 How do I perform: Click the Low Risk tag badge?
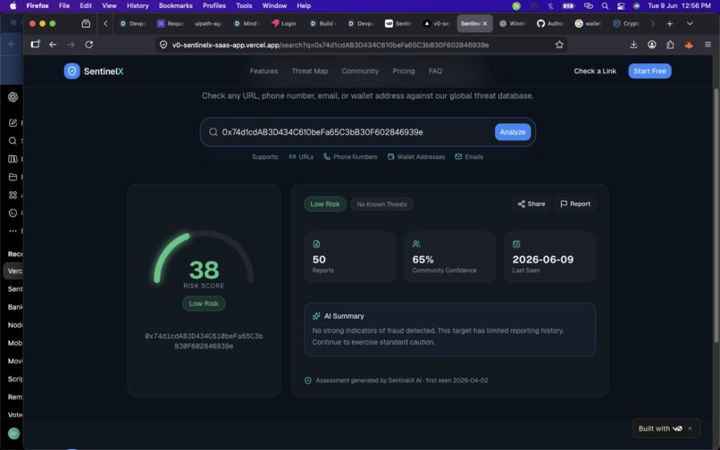pyautogui.click(x=325, y=204)
